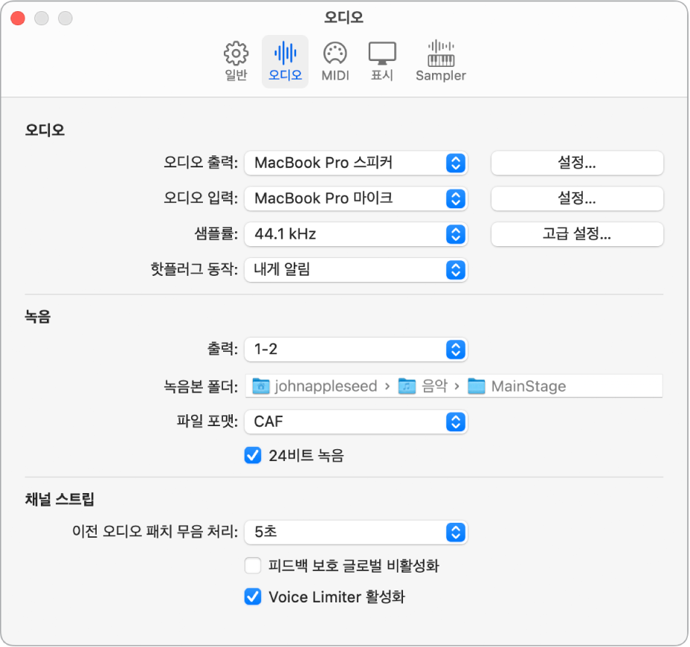Close the 오디오 settings window
This screenshot has height=647, width=690.
click(x=18, y=18)
